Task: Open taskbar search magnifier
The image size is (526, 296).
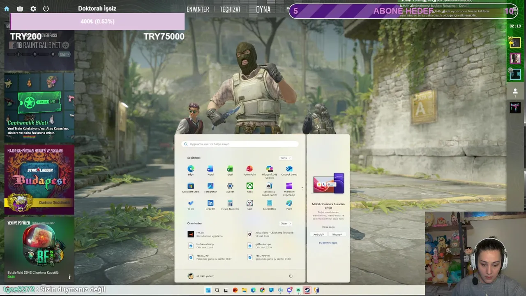Action: tap(217, 290)
